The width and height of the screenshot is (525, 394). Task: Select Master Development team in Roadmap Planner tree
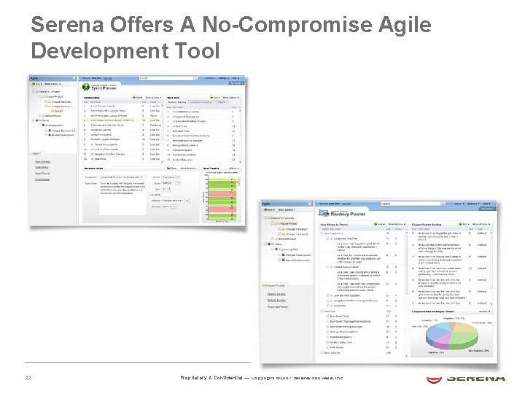[295, 260]
